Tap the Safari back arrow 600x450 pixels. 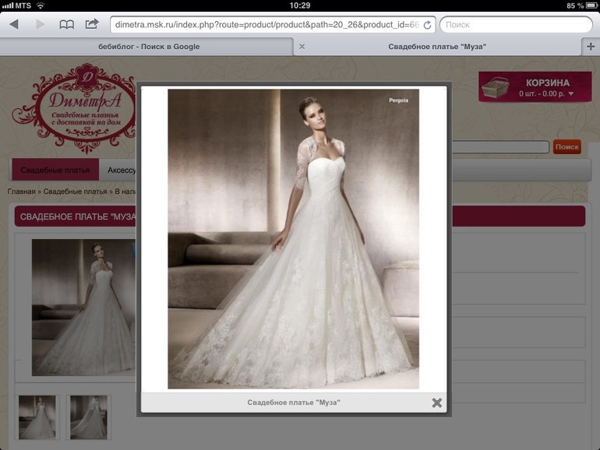(x=14, y=24)
